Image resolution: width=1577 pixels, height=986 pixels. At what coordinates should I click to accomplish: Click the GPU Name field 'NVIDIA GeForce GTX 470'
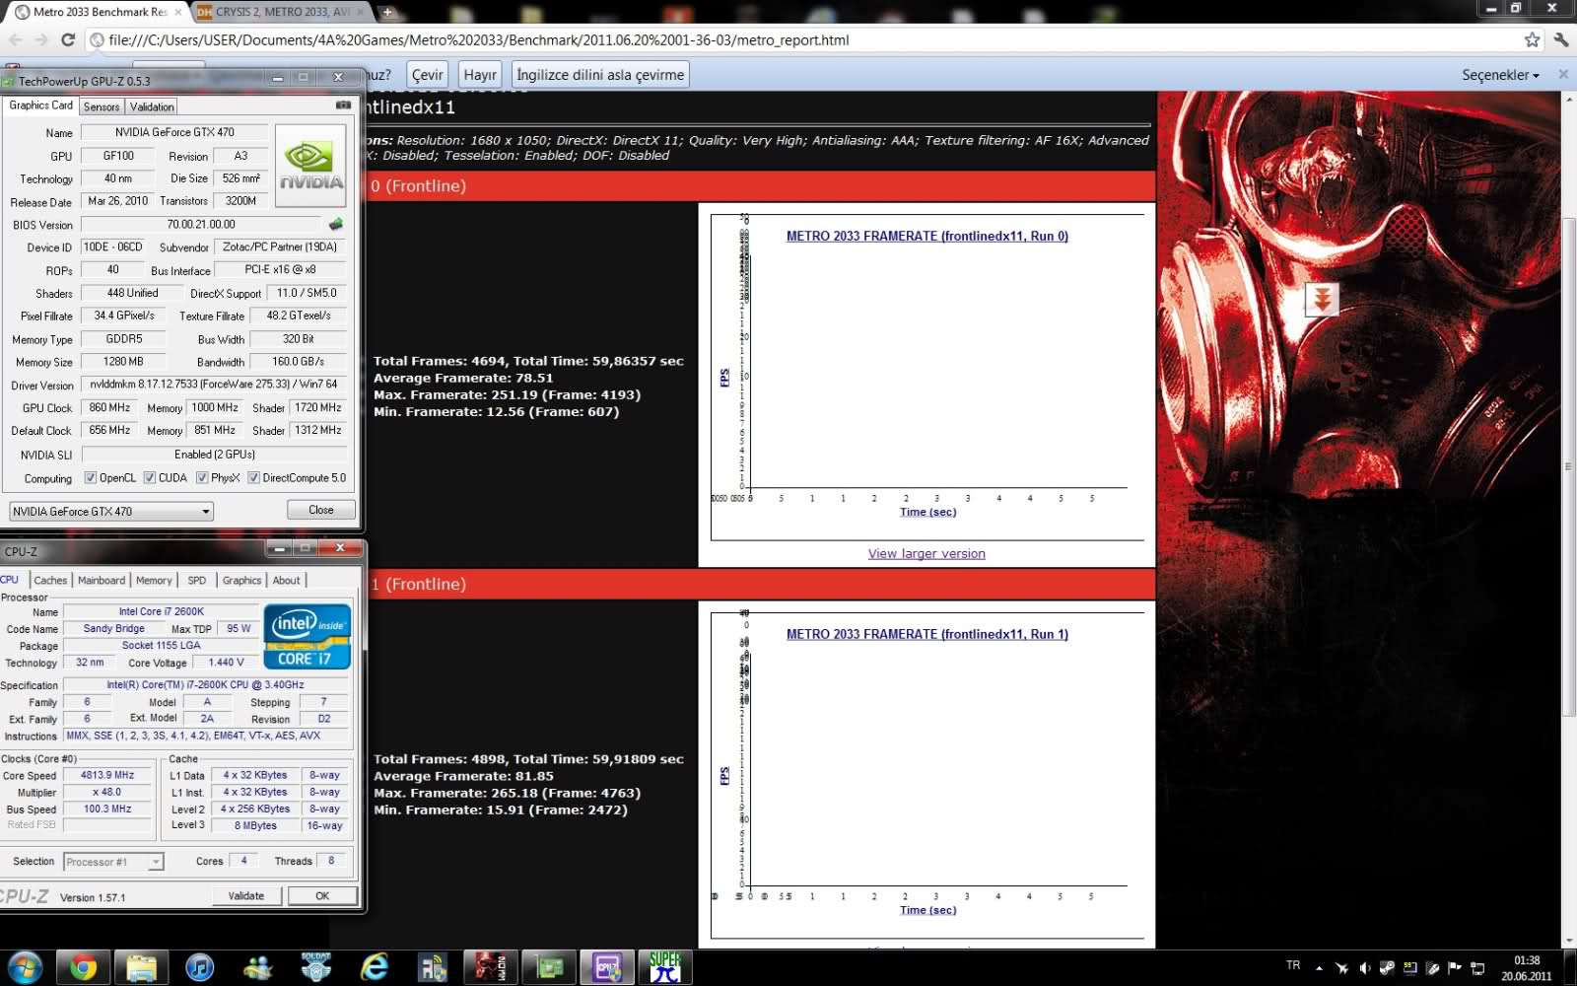pos(174,132)
